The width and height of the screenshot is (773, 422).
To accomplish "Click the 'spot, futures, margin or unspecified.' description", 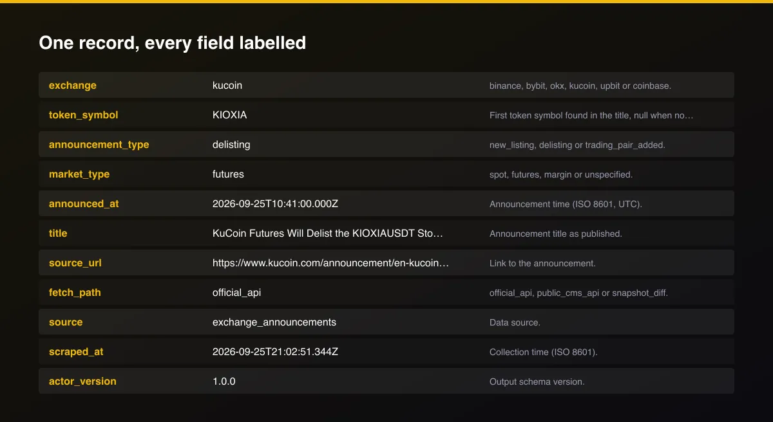I will [561, 174].
